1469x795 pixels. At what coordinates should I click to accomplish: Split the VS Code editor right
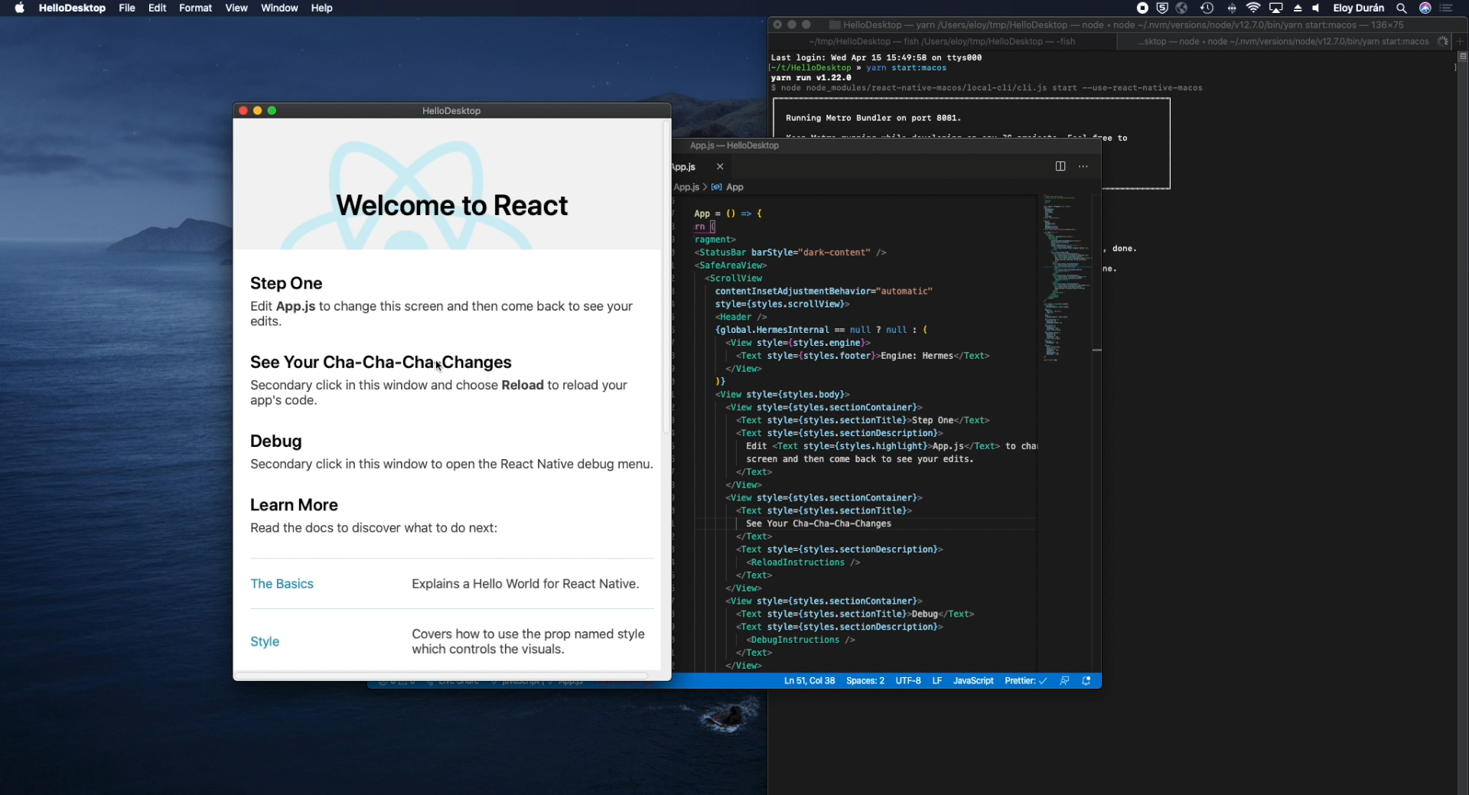click(1060, 167)
